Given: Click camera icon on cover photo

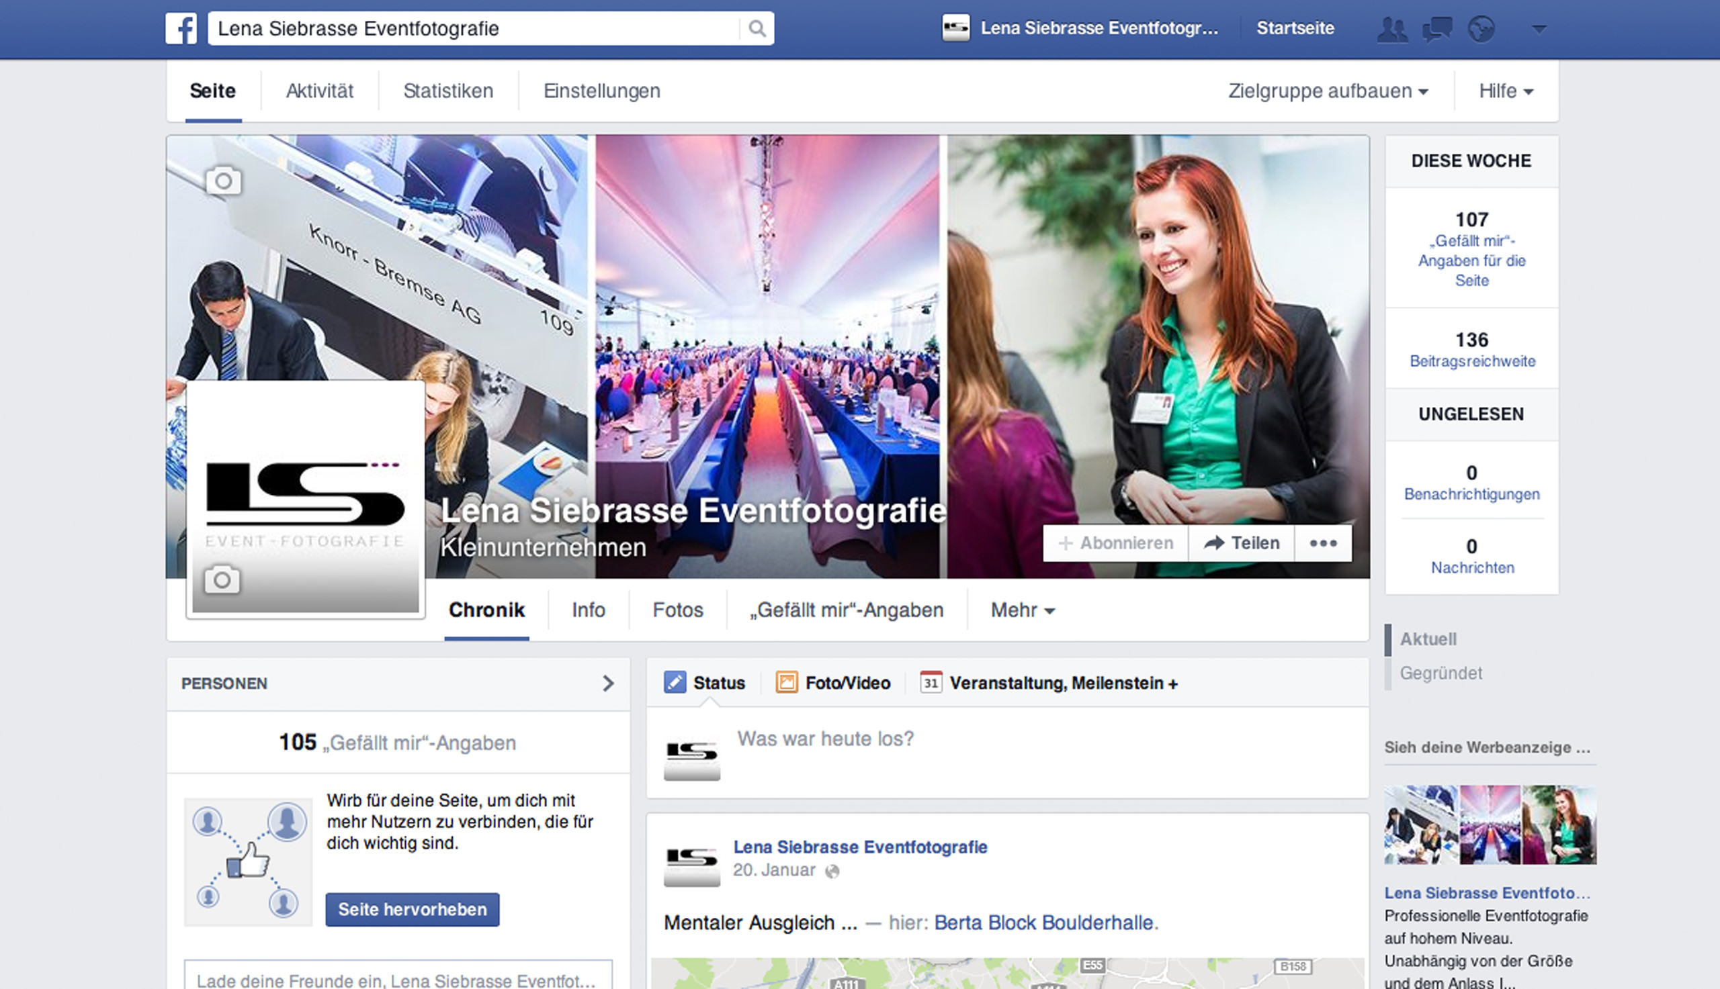Looking at the screenshot, I should pos(224,181).
